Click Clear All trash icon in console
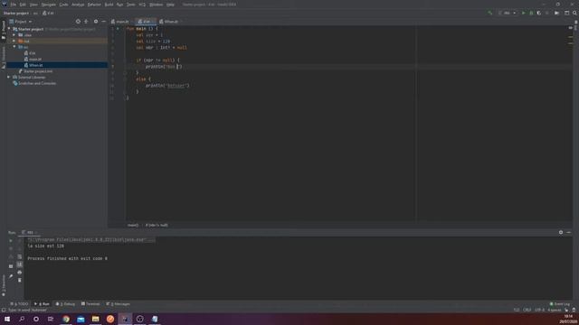 tap(20, 280)
